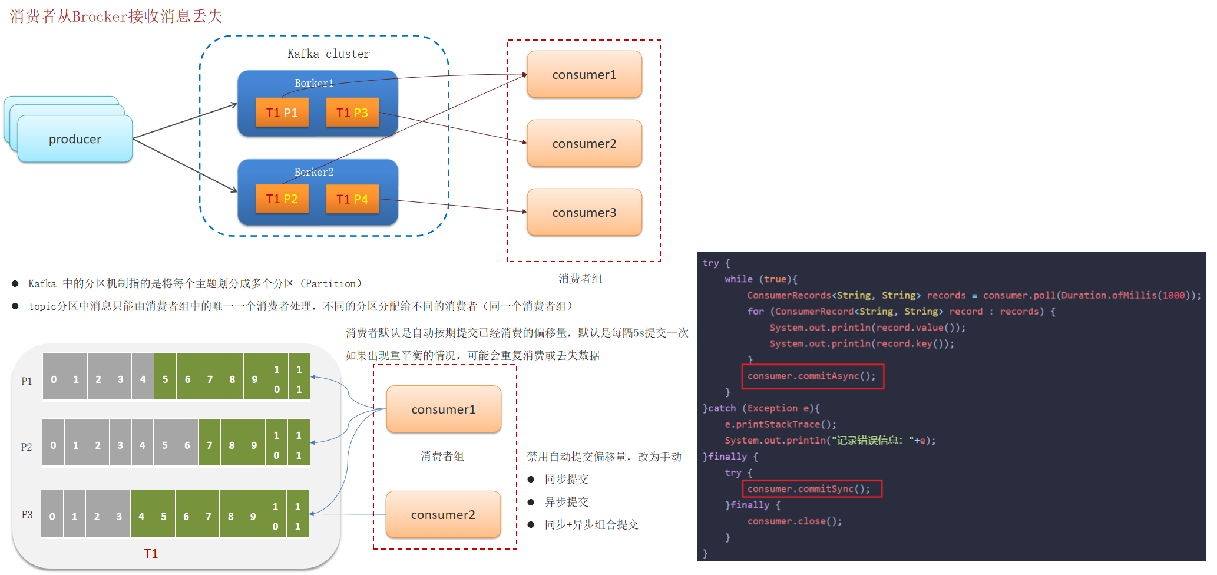
Task: Click the Borker1 label
Action: (314, 83)
